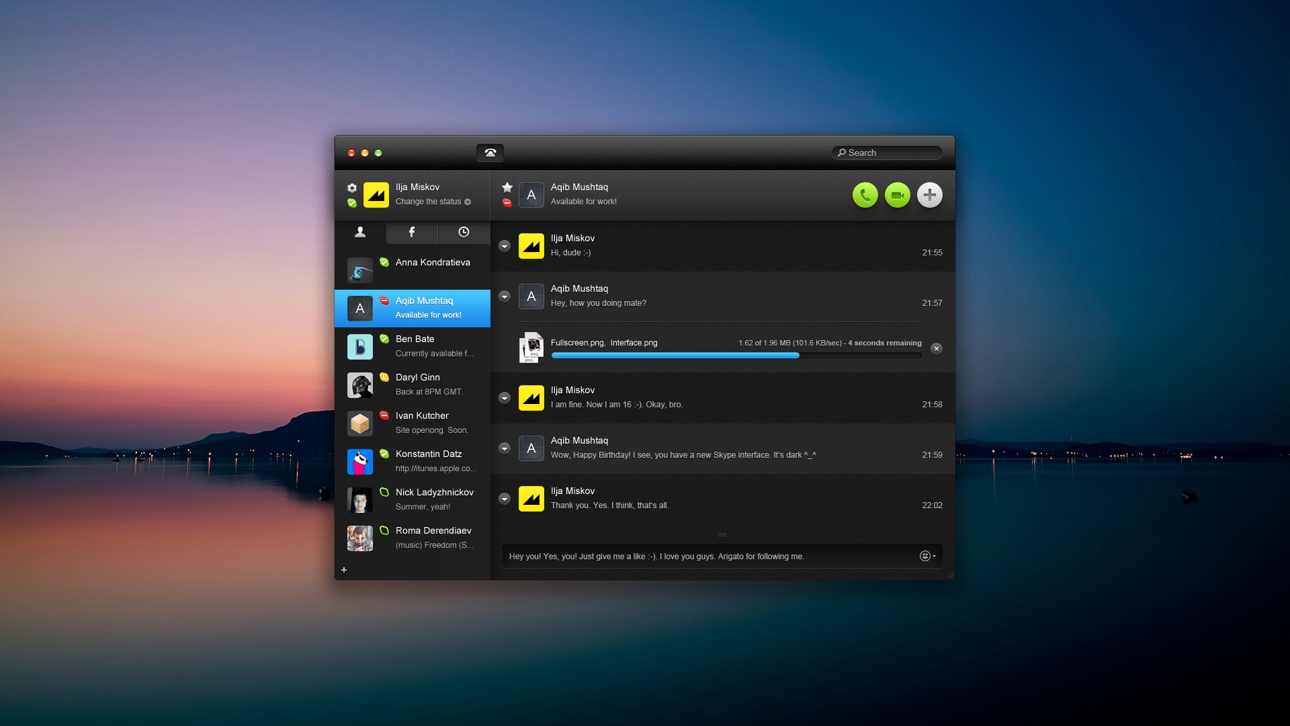Click the settings gear icon
The height and width of the screenshot is (726, 1290).
point(352,187)
